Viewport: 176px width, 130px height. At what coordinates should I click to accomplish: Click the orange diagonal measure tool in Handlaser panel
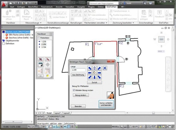tap(48, 71)
